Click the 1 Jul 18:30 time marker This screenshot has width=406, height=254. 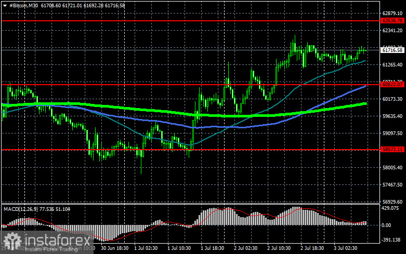click(x=212, y=248)
